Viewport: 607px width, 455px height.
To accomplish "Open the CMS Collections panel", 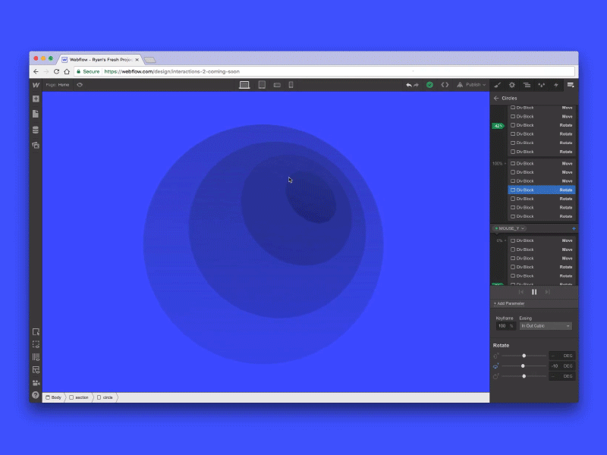I will pos(34,130).
